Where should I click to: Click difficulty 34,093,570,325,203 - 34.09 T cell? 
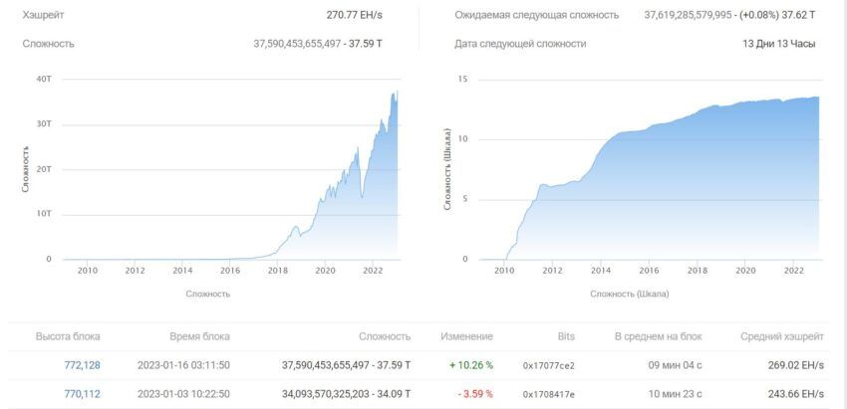pos(346,394)
